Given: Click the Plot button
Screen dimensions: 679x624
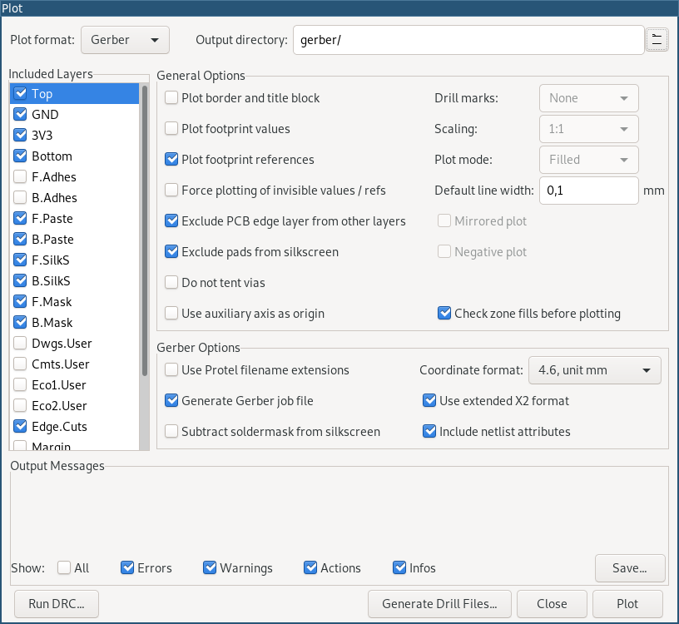Looking at the screenshot, I should [x=627, y=604].
